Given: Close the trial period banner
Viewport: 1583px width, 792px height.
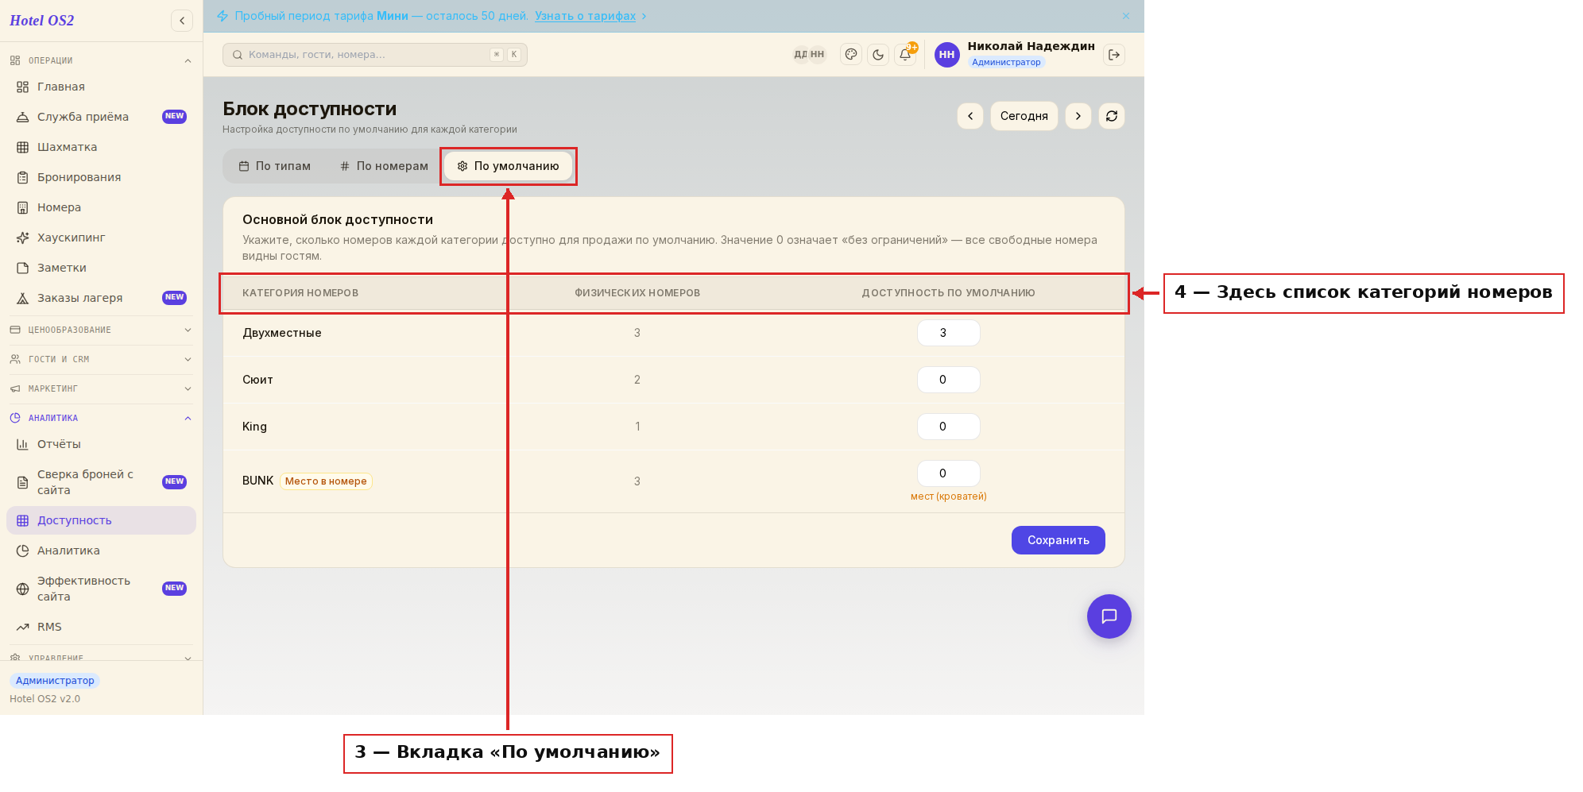Looking at the screenshot, I should click(1126, 16).
